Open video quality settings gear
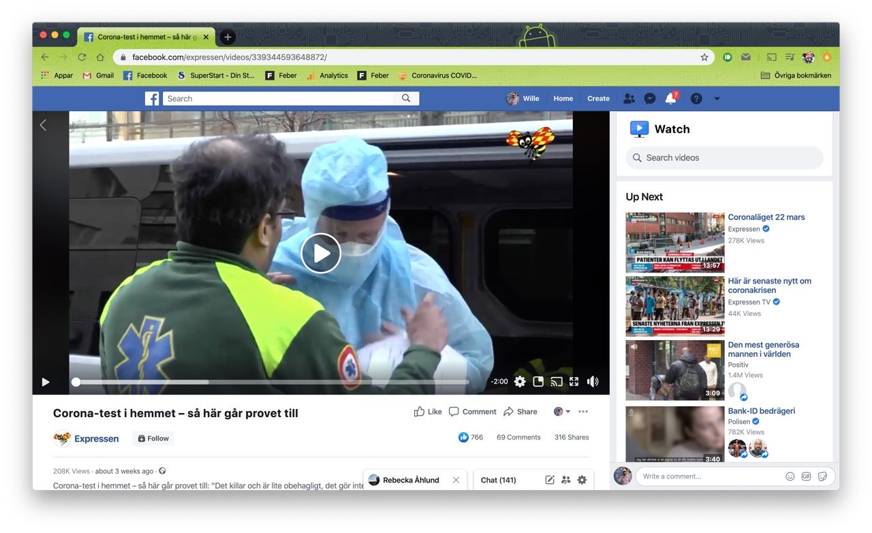Screen dimensions: 872x533 pyautogui.click(x=520, y=382)
